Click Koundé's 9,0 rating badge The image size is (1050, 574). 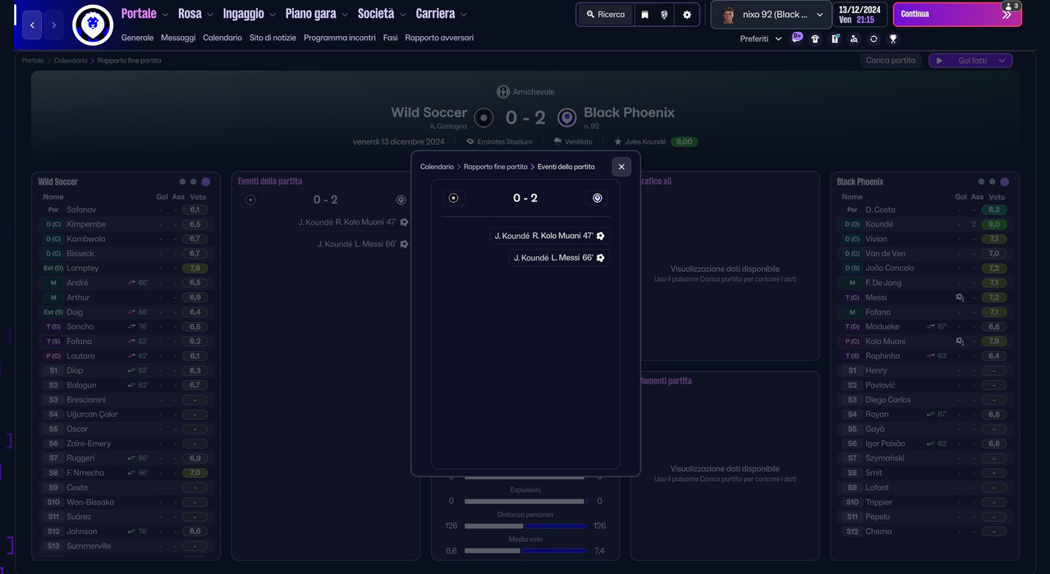[x=993, y=224]
